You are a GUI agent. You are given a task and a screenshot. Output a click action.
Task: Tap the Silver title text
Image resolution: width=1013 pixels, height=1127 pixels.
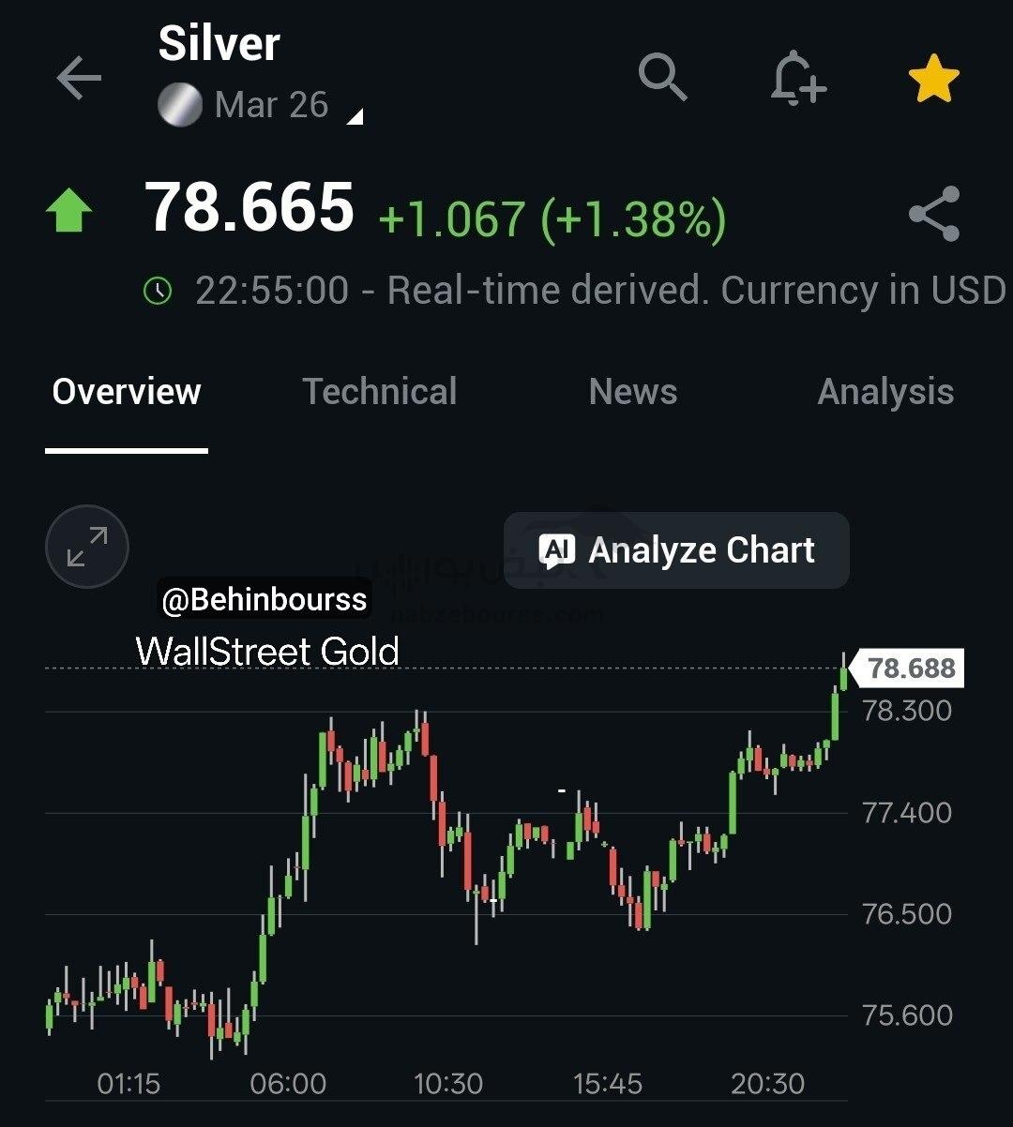[219, 44]
